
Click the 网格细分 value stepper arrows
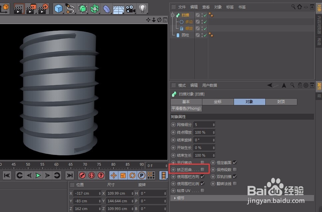point(214,125)
